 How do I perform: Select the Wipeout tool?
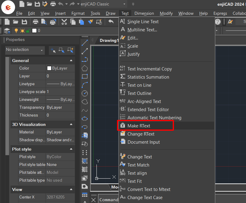(85, 186)
